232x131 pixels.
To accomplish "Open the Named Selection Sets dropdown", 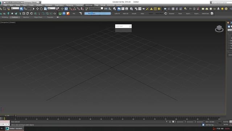I will pyautogui.click(x=96, y=8).
